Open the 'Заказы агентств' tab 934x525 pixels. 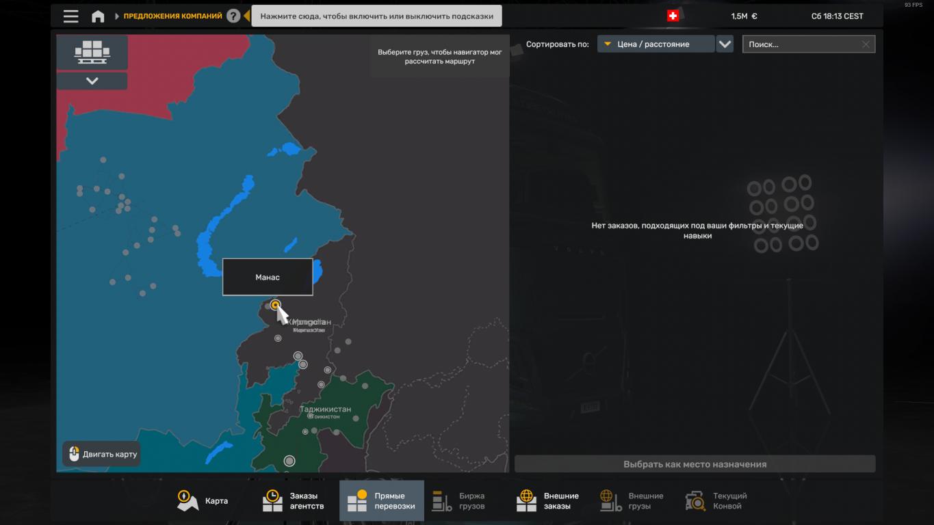pos(293,501)
